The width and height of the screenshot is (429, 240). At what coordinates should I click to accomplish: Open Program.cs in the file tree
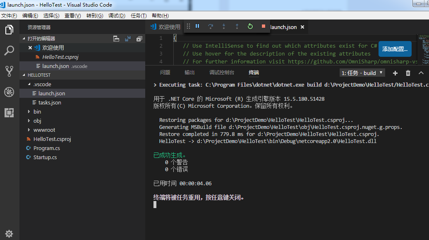pyautogui.click(x=82, y=148)
